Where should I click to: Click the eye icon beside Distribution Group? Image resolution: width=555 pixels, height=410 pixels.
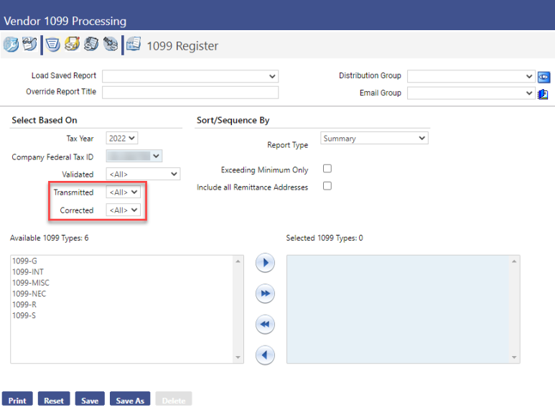tap(544, 77)
